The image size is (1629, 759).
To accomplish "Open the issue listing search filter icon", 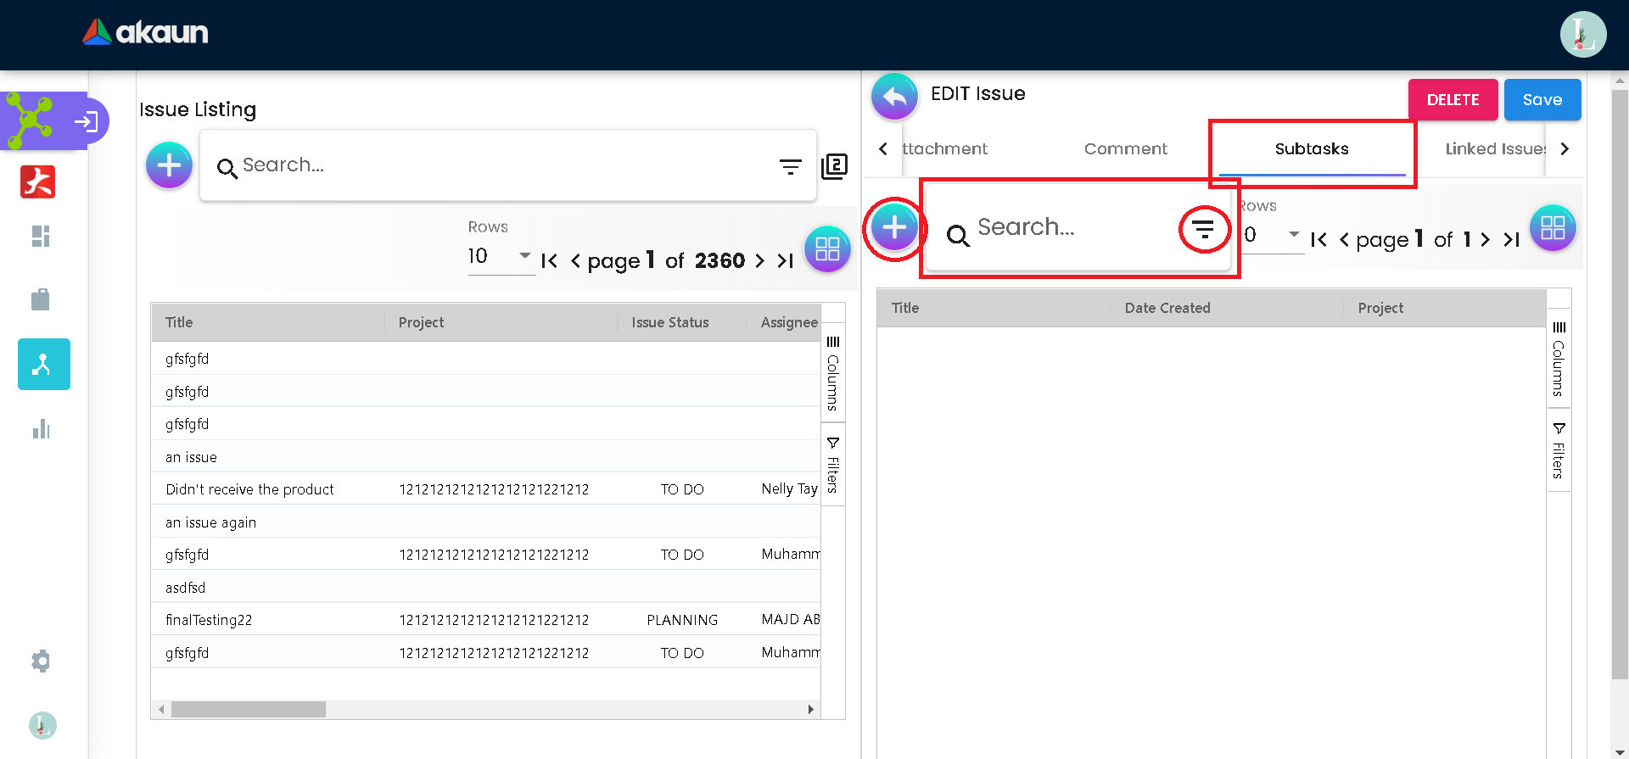I will click(790, 167).
